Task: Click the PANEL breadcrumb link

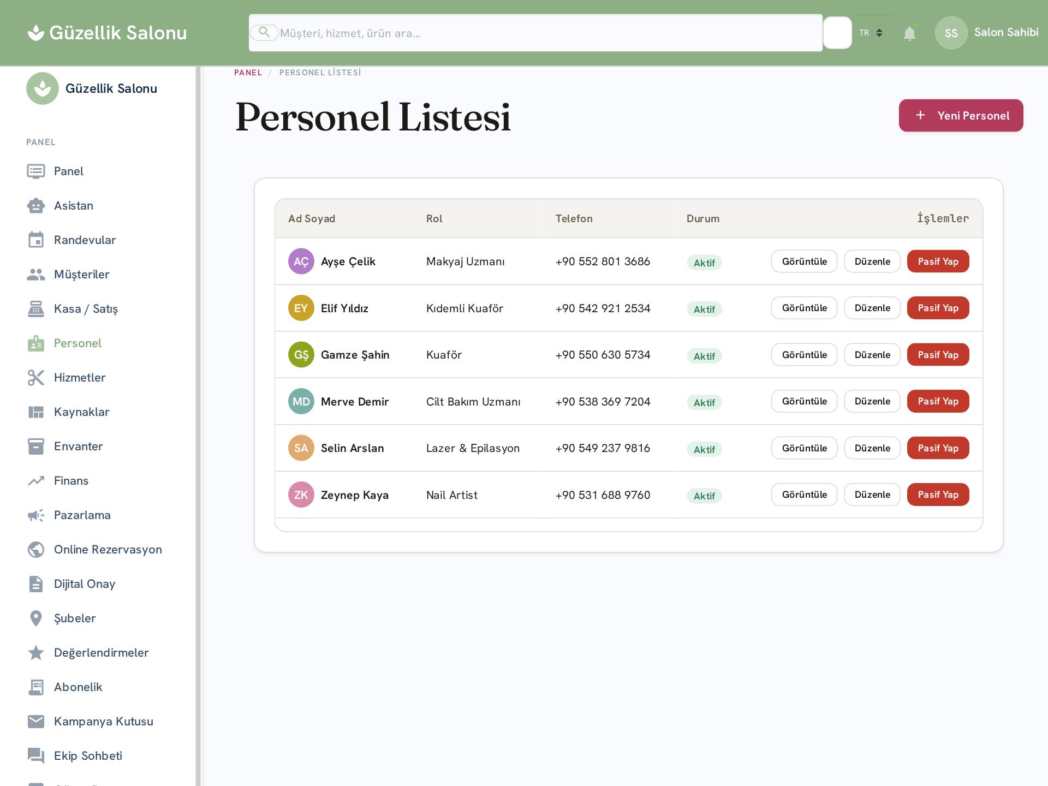Action: click(248, 73)
